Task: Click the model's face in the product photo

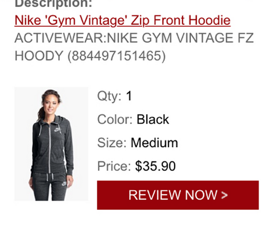Action: pyautogui.click(x=51, y=105)
